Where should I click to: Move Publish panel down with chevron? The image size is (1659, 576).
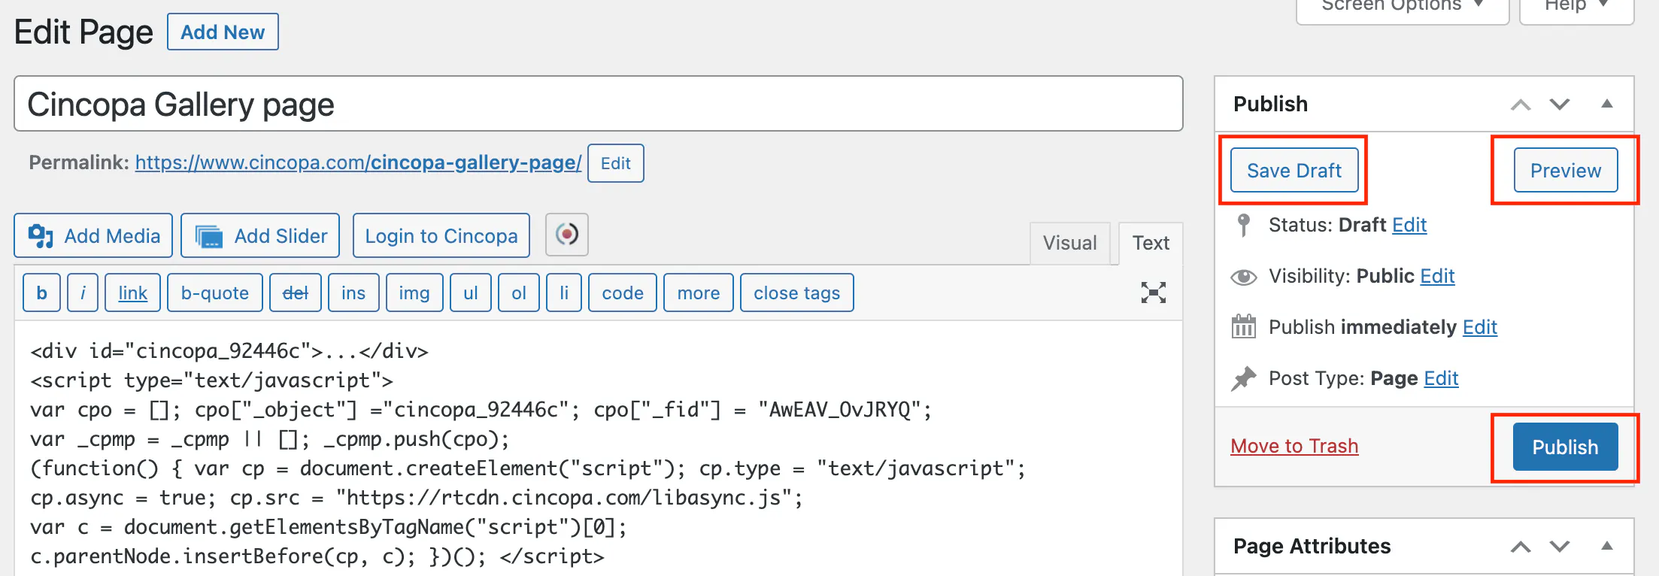point(1560,105)
